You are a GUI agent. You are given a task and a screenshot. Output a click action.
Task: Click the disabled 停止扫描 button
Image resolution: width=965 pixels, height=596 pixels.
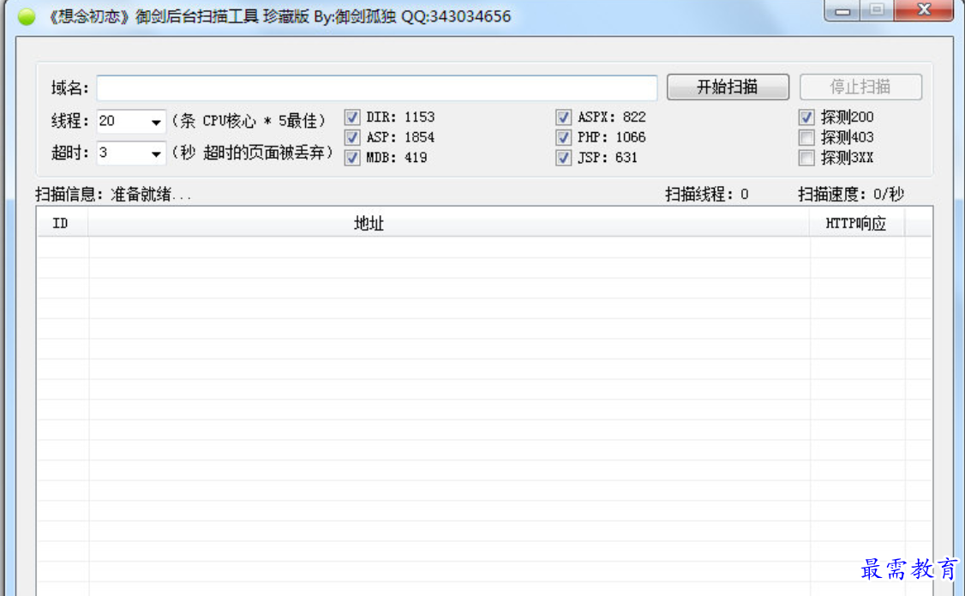[x=860, y=87]
